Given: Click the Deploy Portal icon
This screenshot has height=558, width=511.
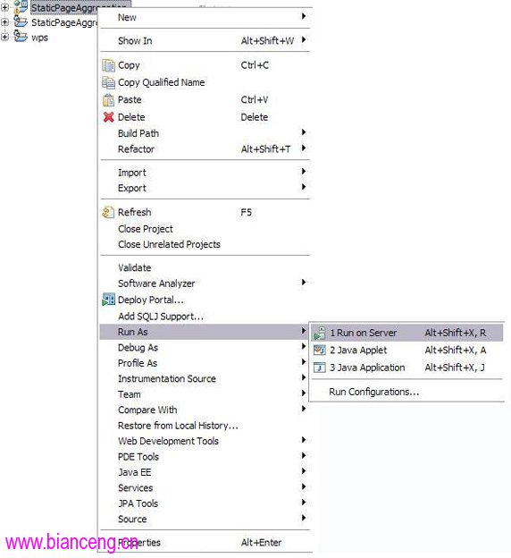Looking at the screenshot, I should point(108,300).
